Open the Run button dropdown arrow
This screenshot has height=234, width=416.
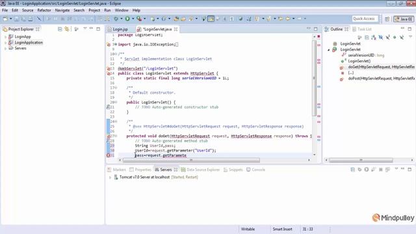tap(133, 19)
